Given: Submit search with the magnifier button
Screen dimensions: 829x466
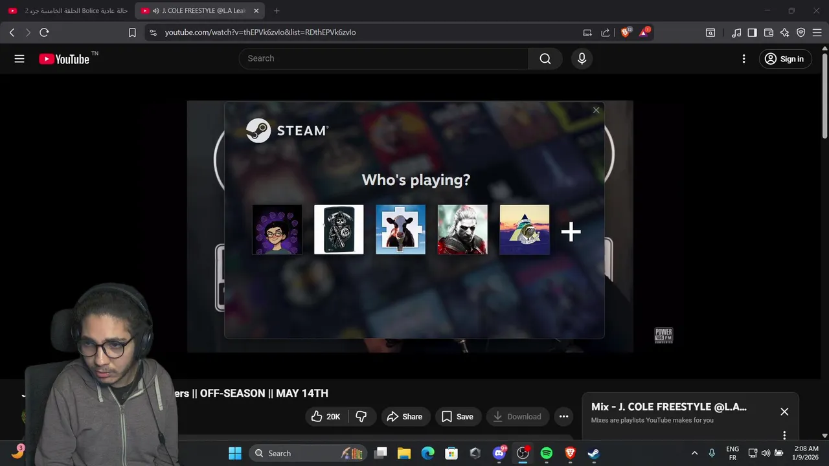Looking at the screenshot, I should [x=545, y=58].
